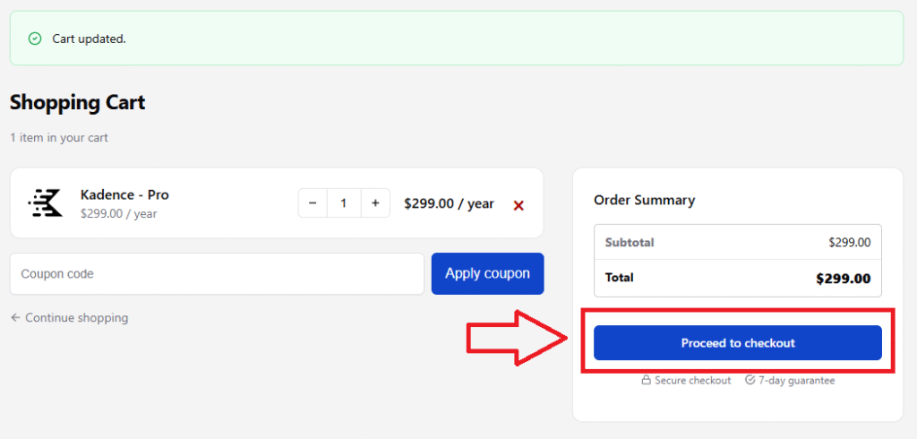Click the Apply coupon button

coord(488,274)
